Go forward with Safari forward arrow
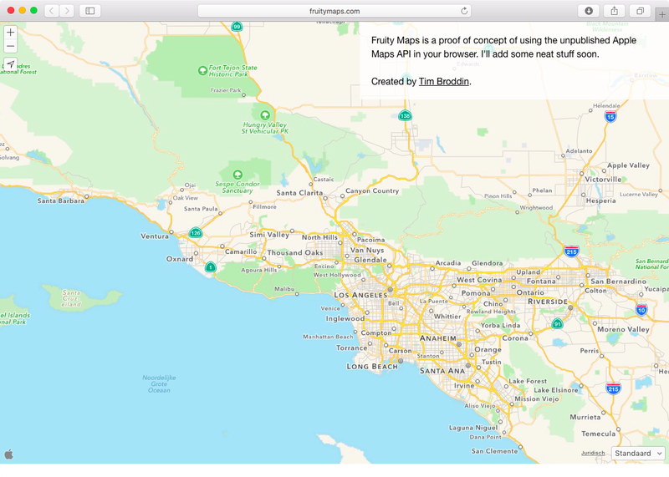This screenshot has height=477, width=669. 67,11
